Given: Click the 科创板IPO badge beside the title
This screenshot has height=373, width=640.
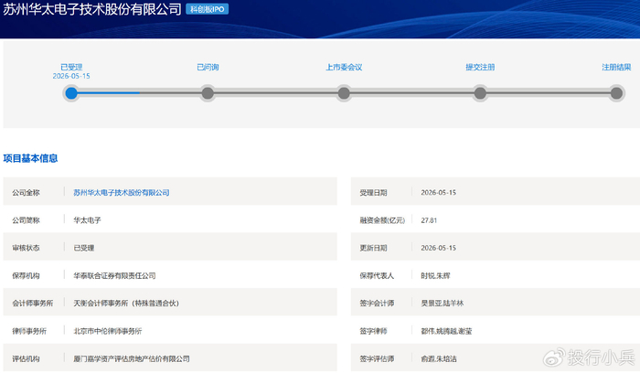Looking at the screenshot, I should [x=207, y=9].
